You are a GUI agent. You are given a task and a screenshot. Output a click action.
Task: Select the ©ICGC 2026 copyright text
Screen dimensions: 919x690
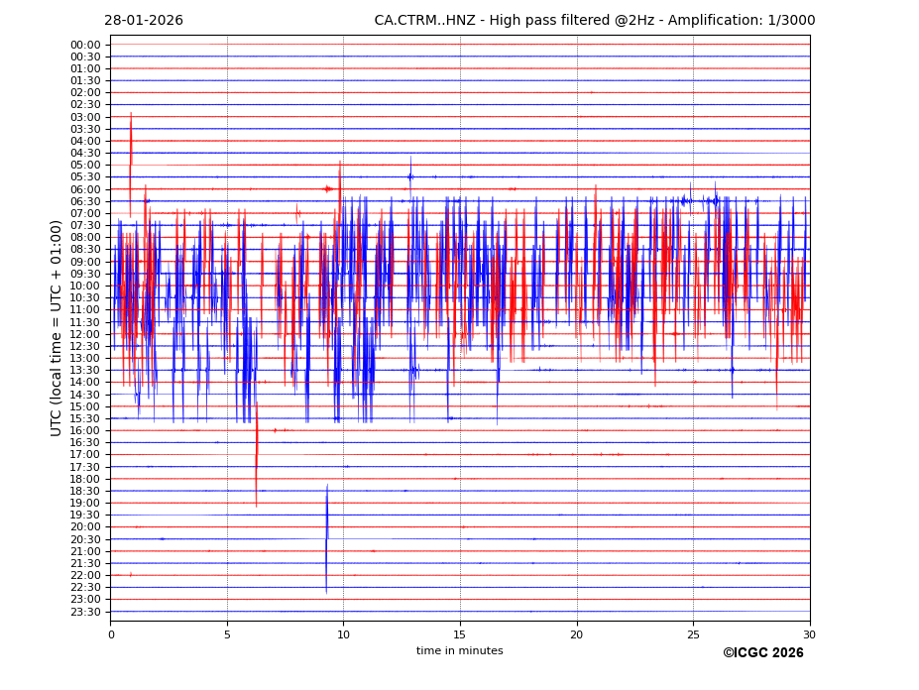coord(762,653)
